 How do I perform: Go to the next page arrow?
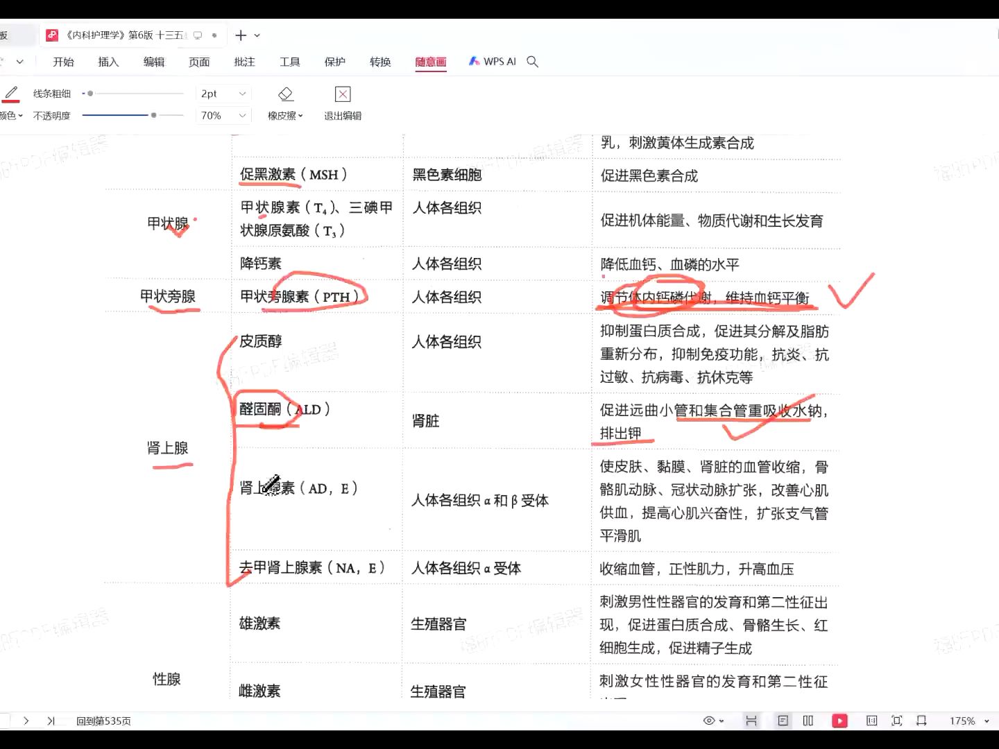(26, 721)
